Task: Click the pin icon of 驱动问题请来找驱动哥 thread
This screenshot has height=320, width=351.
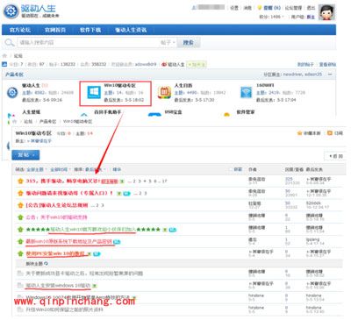Action: 20,193
